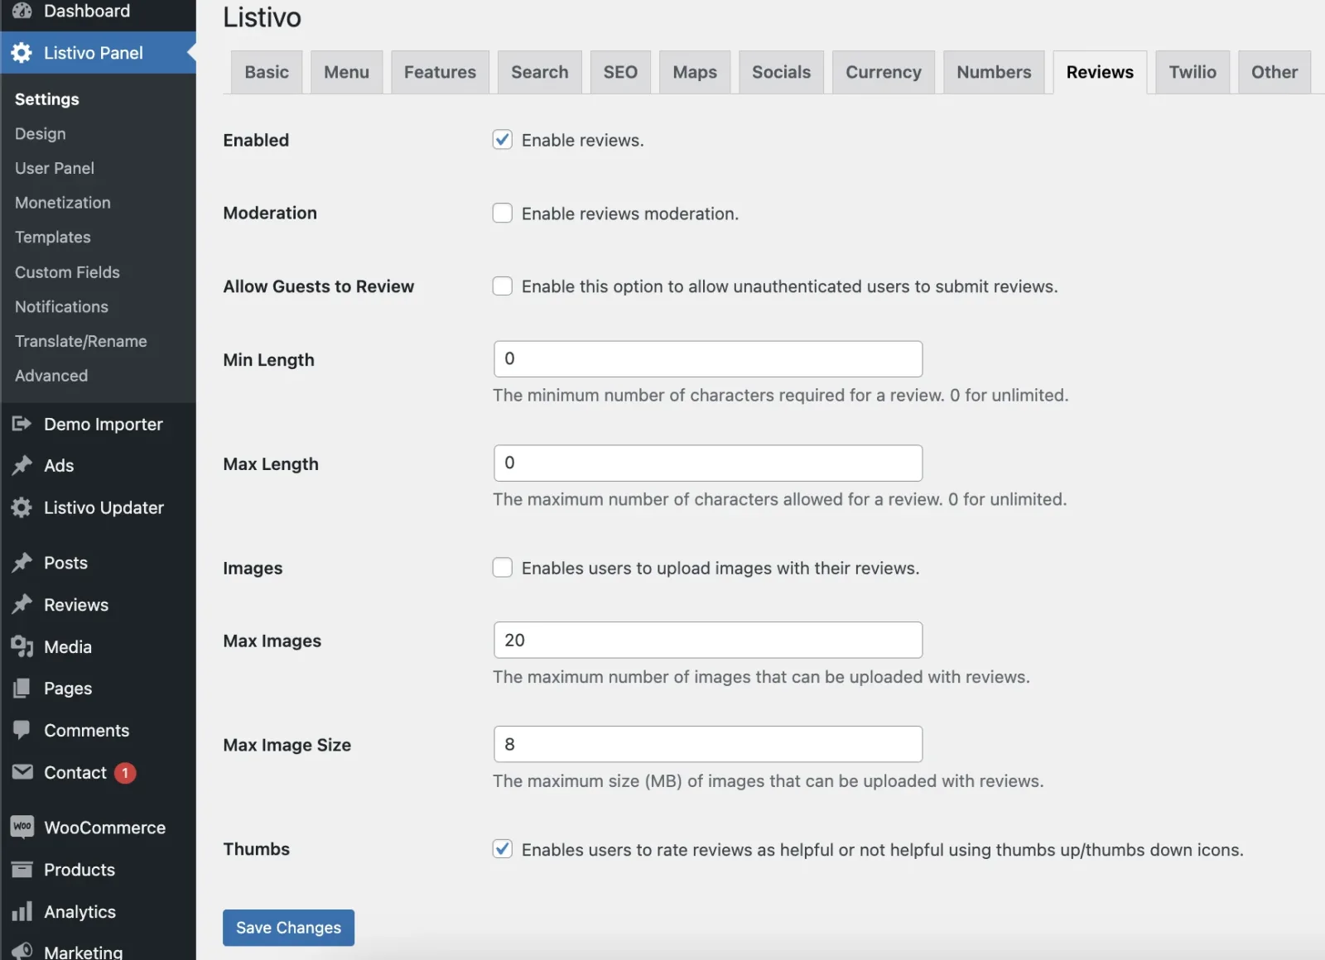Click the Listivo Panel gear icon

click(22, 53)
